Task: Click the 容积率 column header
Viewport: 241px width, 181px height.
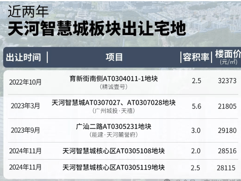Action: [x=196, y=57]
